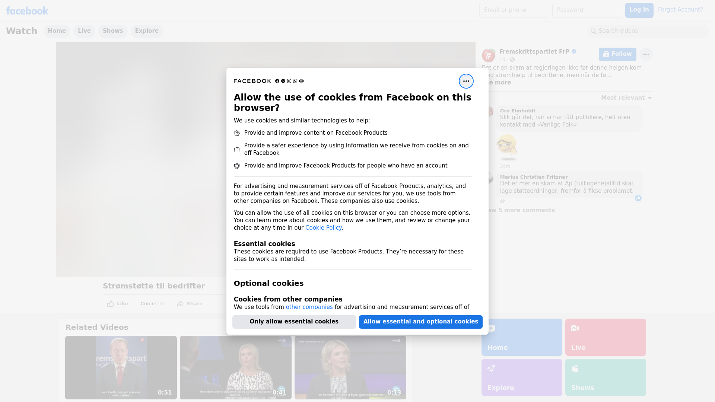
Task: Click the search magnifier icon in Search videos
Action: click(593, 31)
